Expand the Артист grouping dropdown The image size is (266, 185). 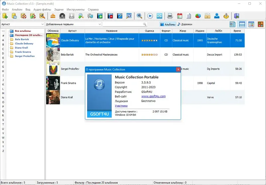[x=23, y=24]
